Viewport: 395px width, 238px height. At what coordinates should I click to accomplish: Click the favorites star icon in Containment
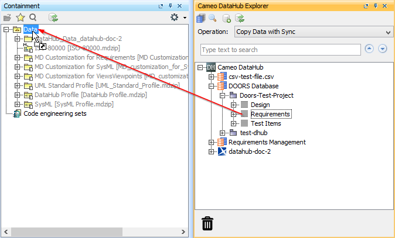coord(21,18)
